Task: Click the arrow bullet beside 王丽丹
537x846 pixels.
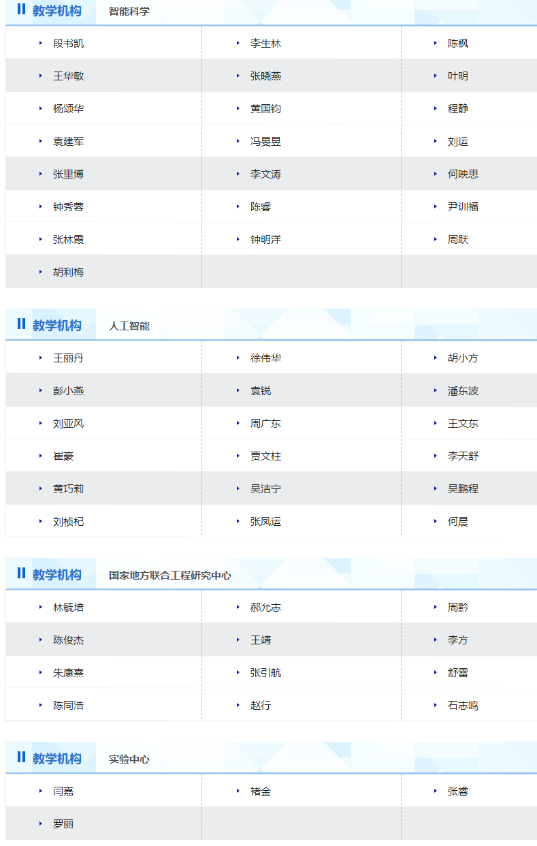Action: pos(41,358)
